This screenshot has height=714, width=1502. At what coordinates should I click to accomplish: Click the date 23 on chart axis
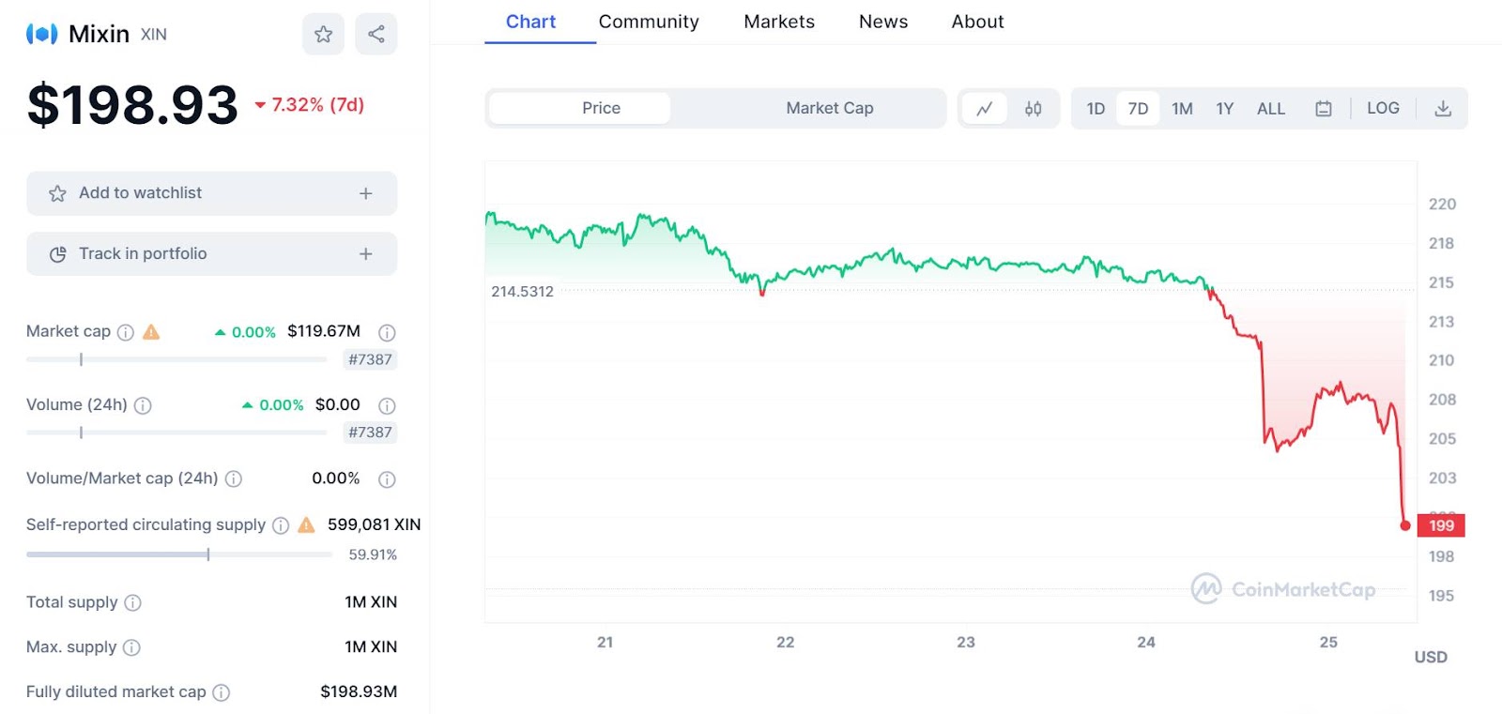966,643
